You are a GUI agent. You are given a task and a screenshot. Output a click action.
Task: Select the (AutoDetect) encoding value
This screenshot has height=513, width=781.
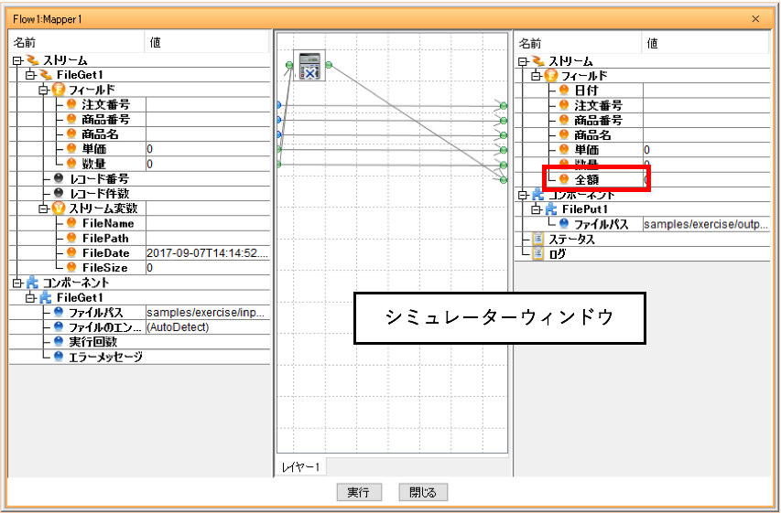207,327
